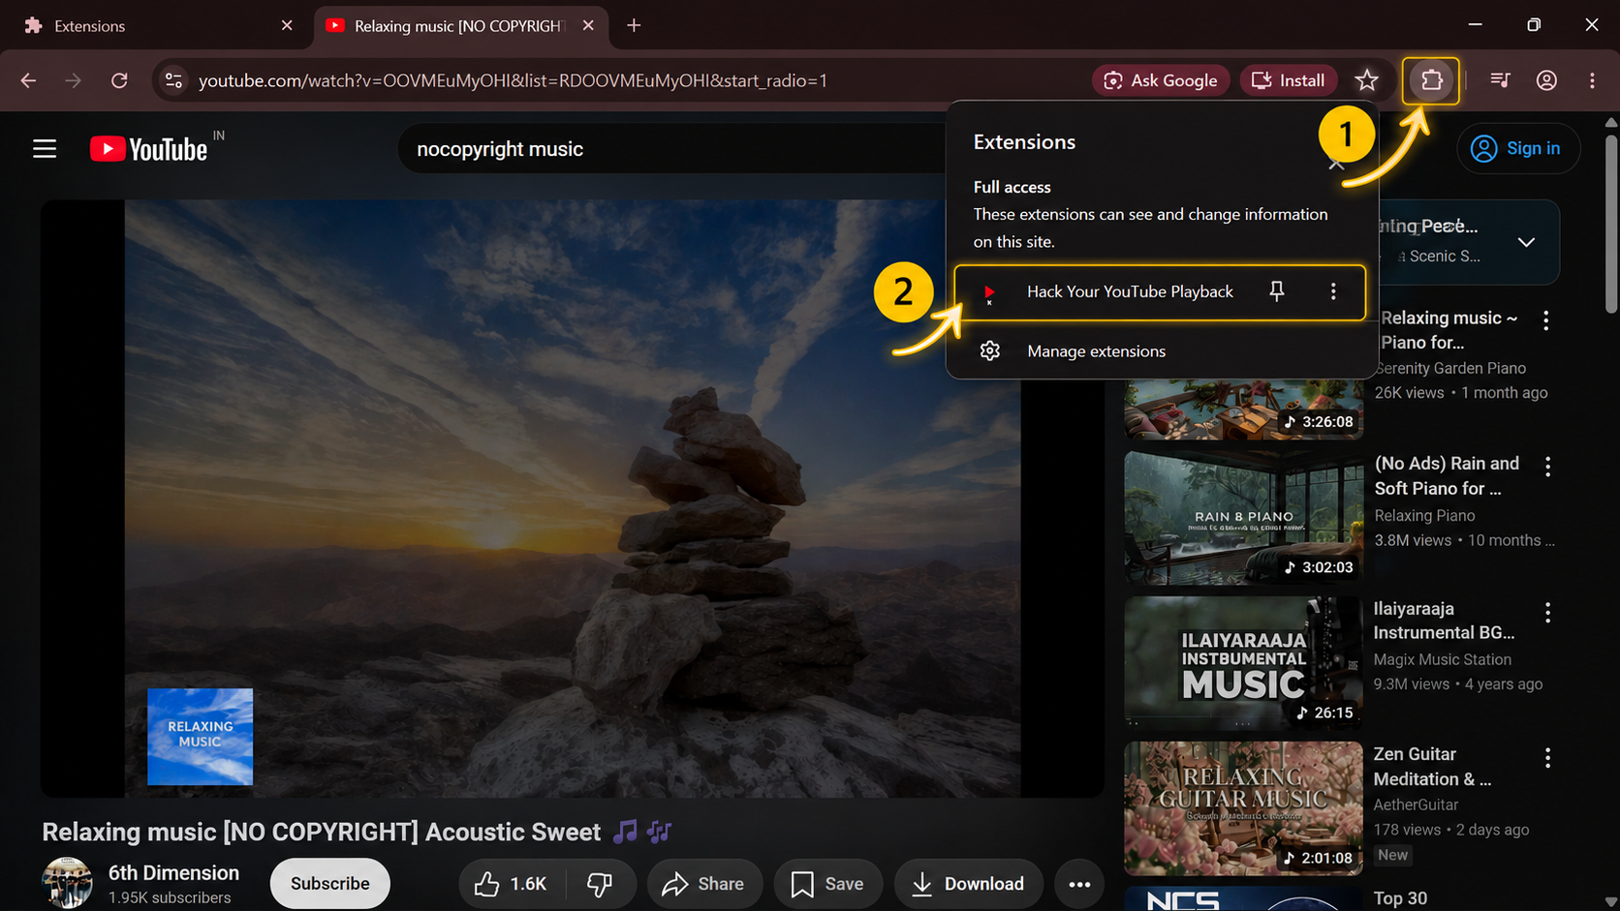Click Hack Your YouTube Playback extension entry
The image size is (1620, 911).
(1160, 291)
